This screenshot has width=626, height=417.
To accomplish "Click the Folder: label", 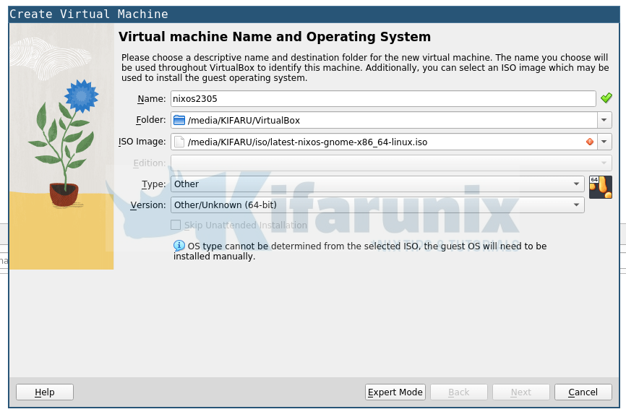I will [151, 120].
